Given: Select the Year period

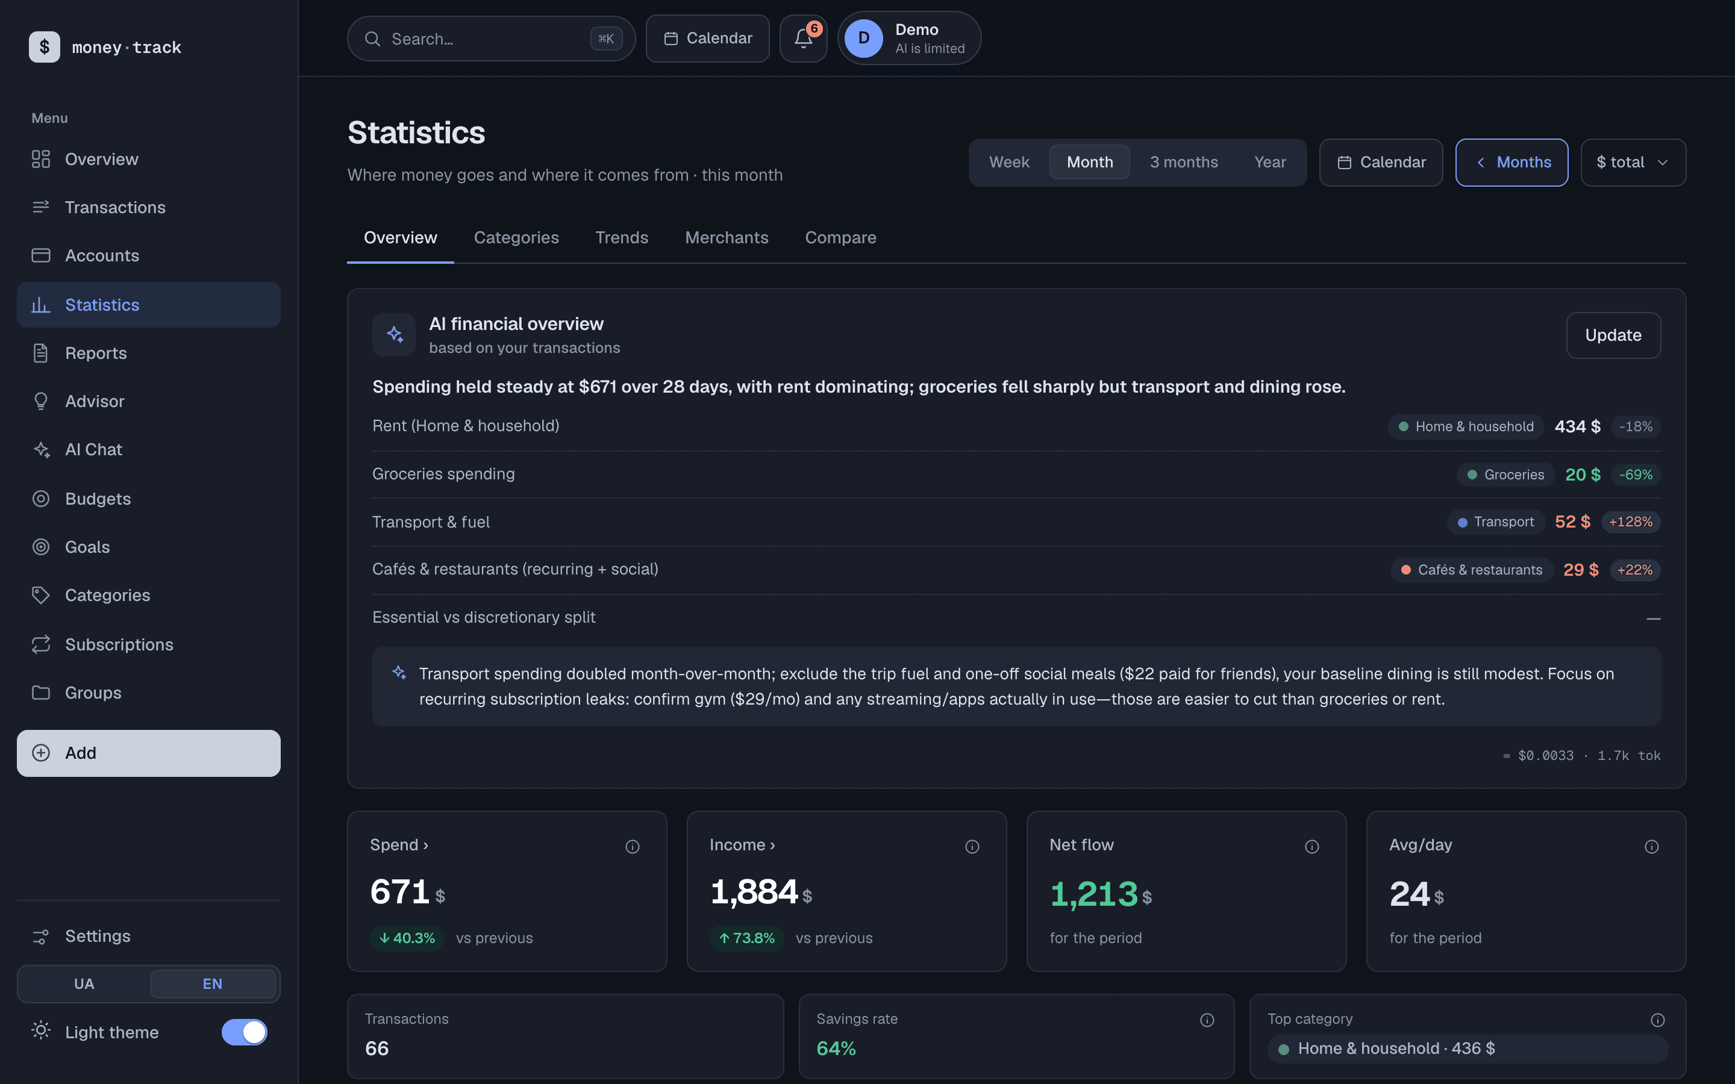Looking at the screenshot, I should [1270, 162].
